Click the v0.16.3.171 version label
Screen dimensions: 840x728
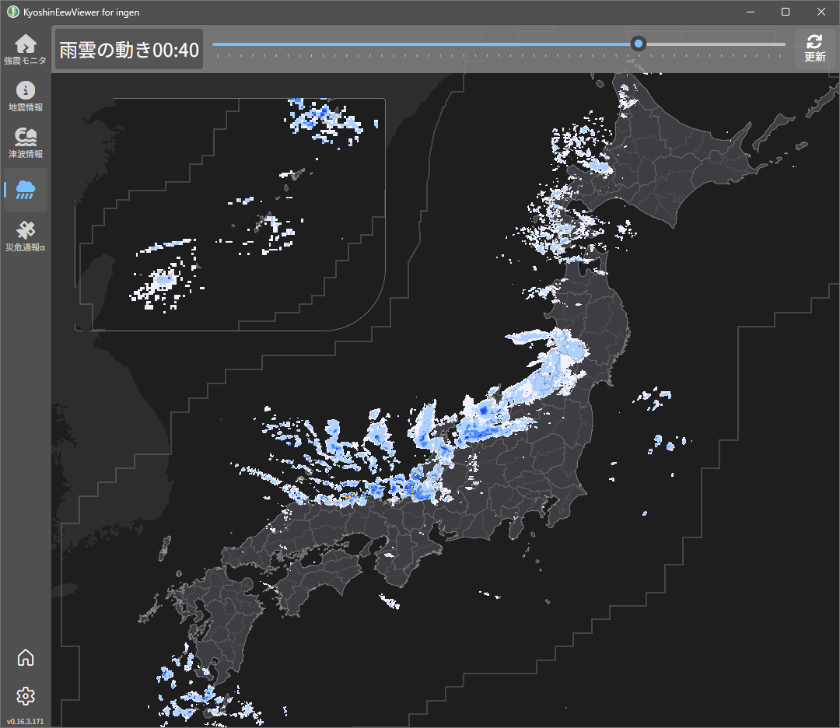click(25, 721)
